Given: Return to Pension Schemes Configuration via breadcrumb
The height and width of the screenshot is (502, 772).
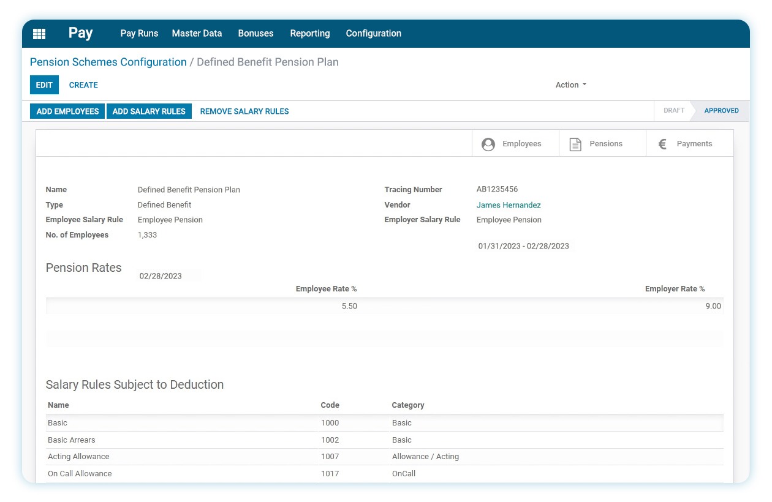Looking at the screenshot, I should [x=108, y=62].
